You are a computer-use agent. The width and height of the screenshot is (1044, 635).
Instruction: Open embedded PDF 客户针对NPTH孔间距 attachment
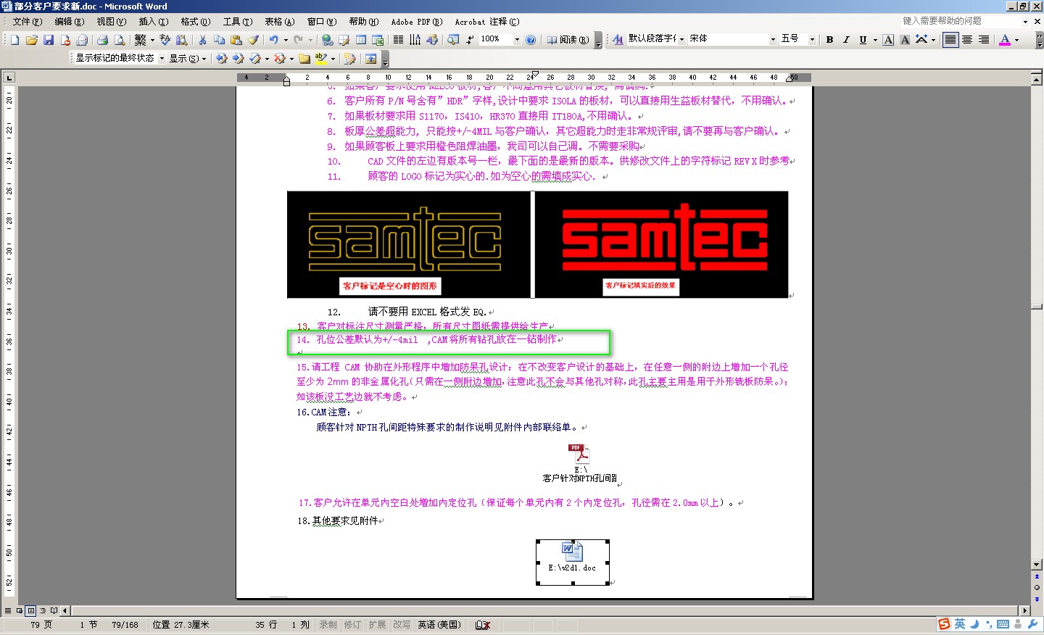(579, 464)
